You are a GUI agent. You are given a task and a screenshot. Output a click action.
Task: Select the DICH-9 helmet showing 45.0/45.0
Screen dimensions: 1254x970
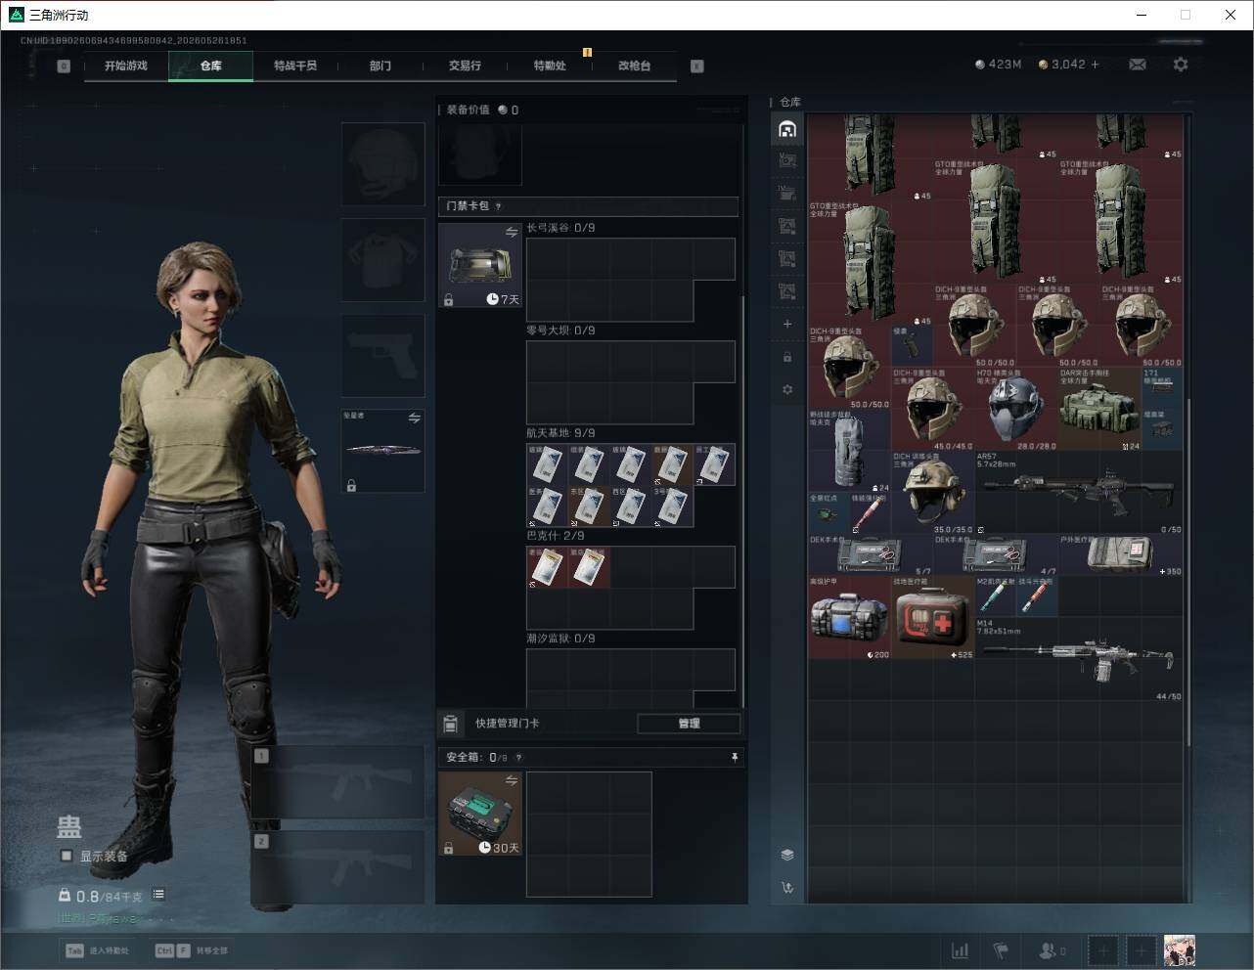[933, 409]
